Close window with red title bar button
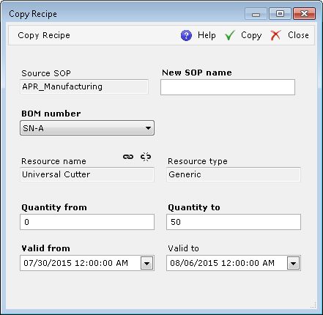 [x=305, y=14]
